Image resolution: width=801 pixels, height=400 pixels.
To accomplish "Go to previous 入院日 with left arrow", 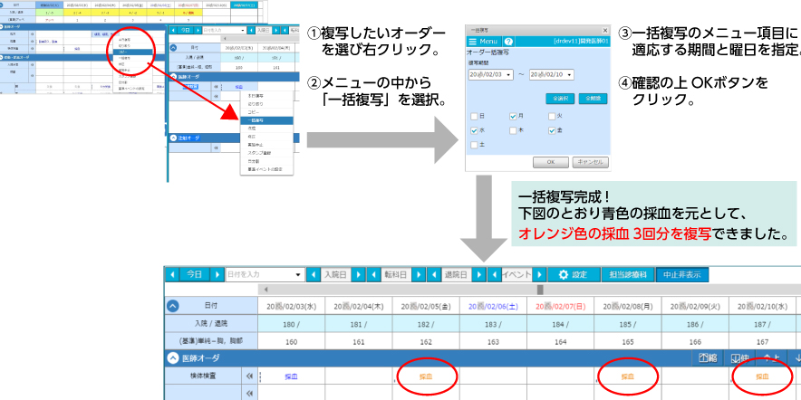I will [x=314, y=274].
